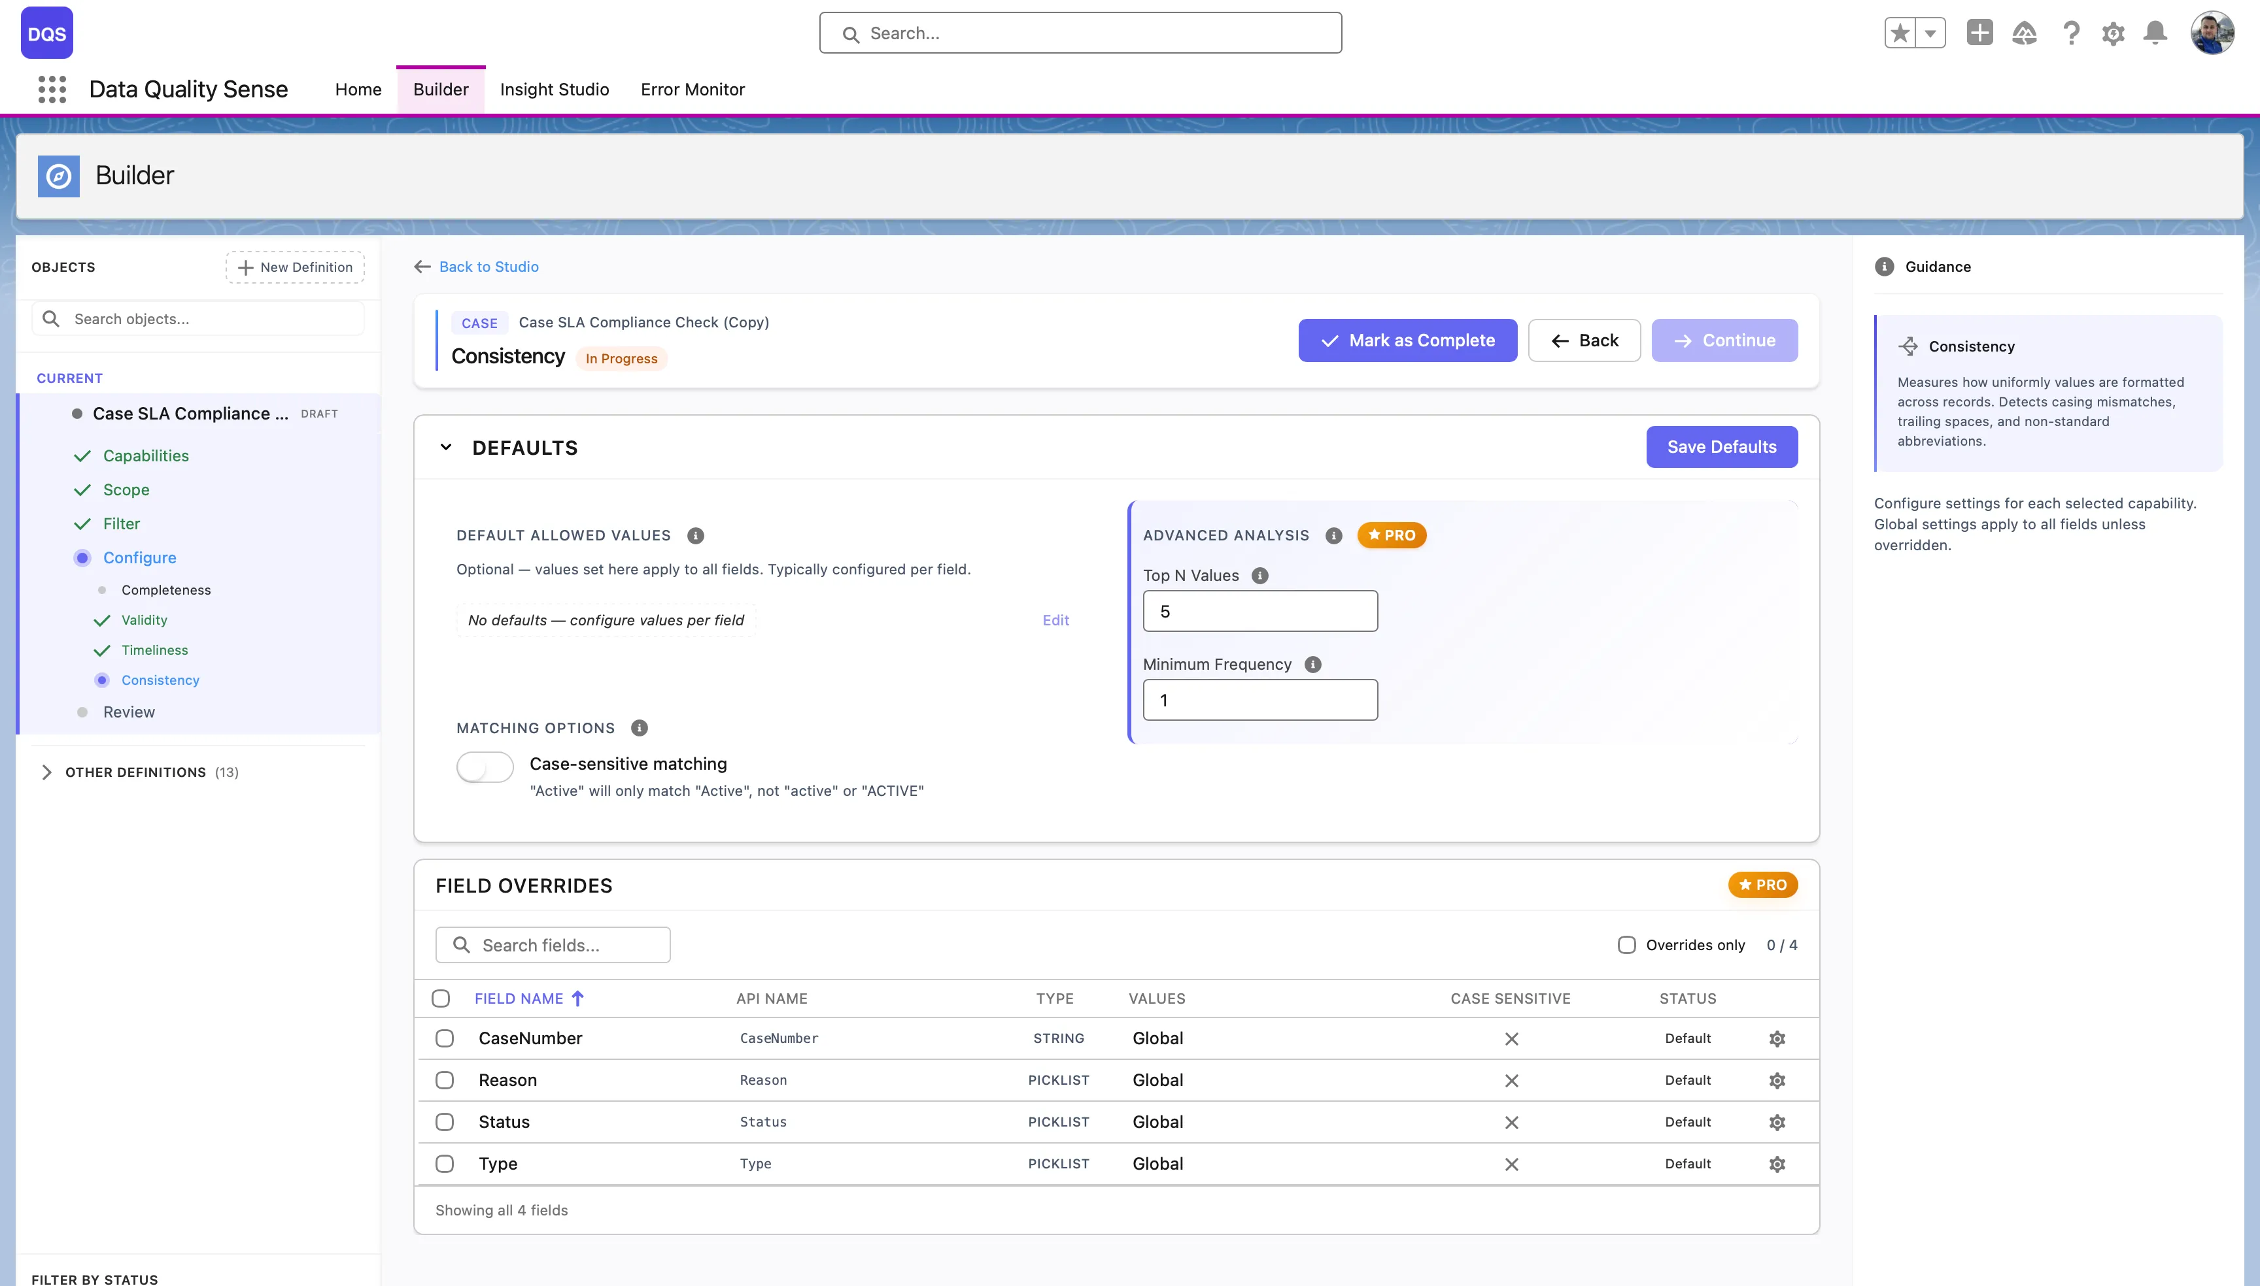Open the favorites list dropdown arrow
The width and height of the screenshot is (2260, 1286).
click(1930, 33)
